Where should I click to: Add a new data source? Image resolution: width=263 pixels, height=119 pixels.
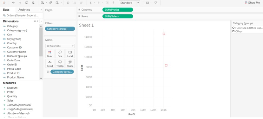coord(33,3)
